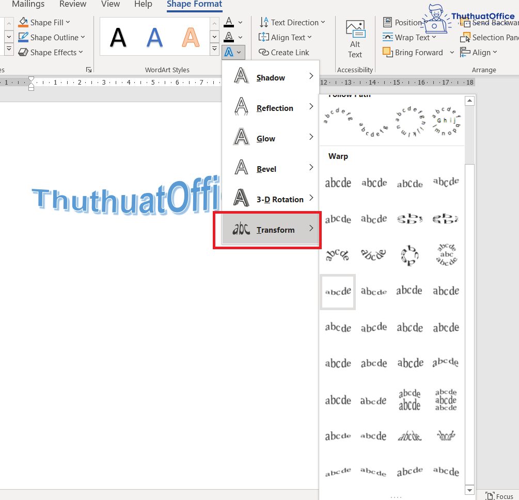Image resolution: width=519 pixels, height=500 pixels.
Task: Select the black A WordArt style
Action: point(118,37)
